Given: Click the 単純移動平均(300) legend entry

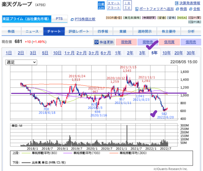Looking at the screenshot, I should pyautogui.click(x=128, y=153).
